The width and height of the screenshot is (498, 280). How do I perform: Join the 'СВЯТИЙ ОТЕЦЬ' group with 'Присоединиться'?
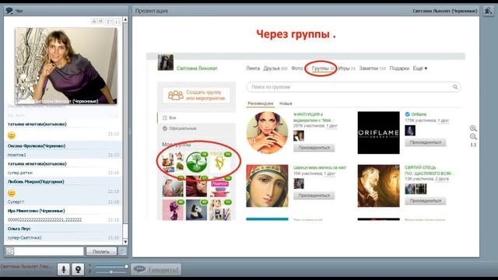pyautogui.click(x=426, y=201)
